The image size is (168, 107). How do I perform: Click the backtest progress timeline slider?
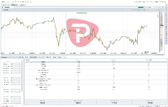pos(79,7)
